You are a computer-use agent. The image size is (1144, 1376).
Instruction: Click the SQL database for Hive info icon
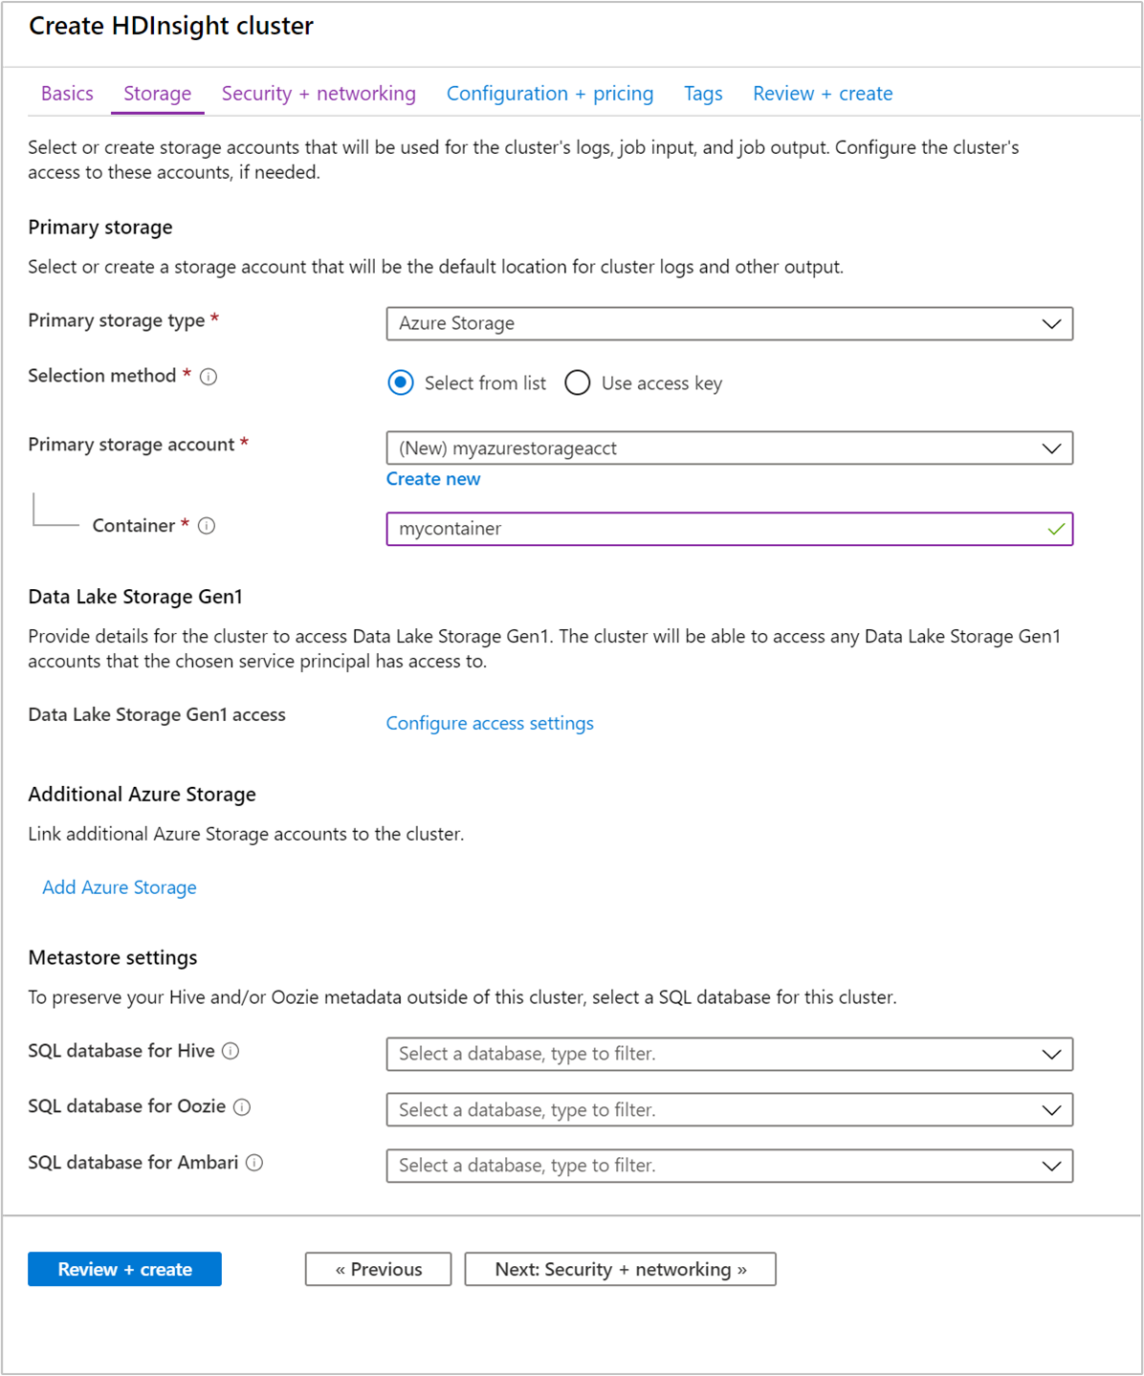tap(231, 1051)
